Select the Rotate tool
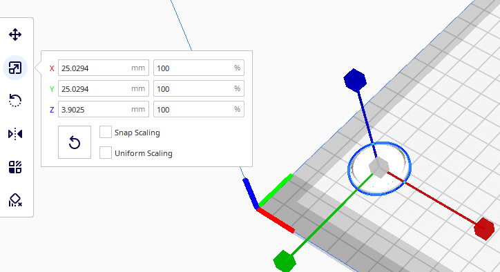Viewport: 500px width, 272px height. pyautogui.click(x=15, y=101)
